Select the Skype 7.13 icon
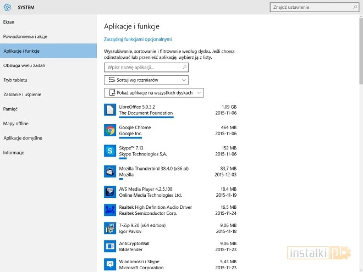The height and width of the screenshot is (272, 363). pos(110,151)
